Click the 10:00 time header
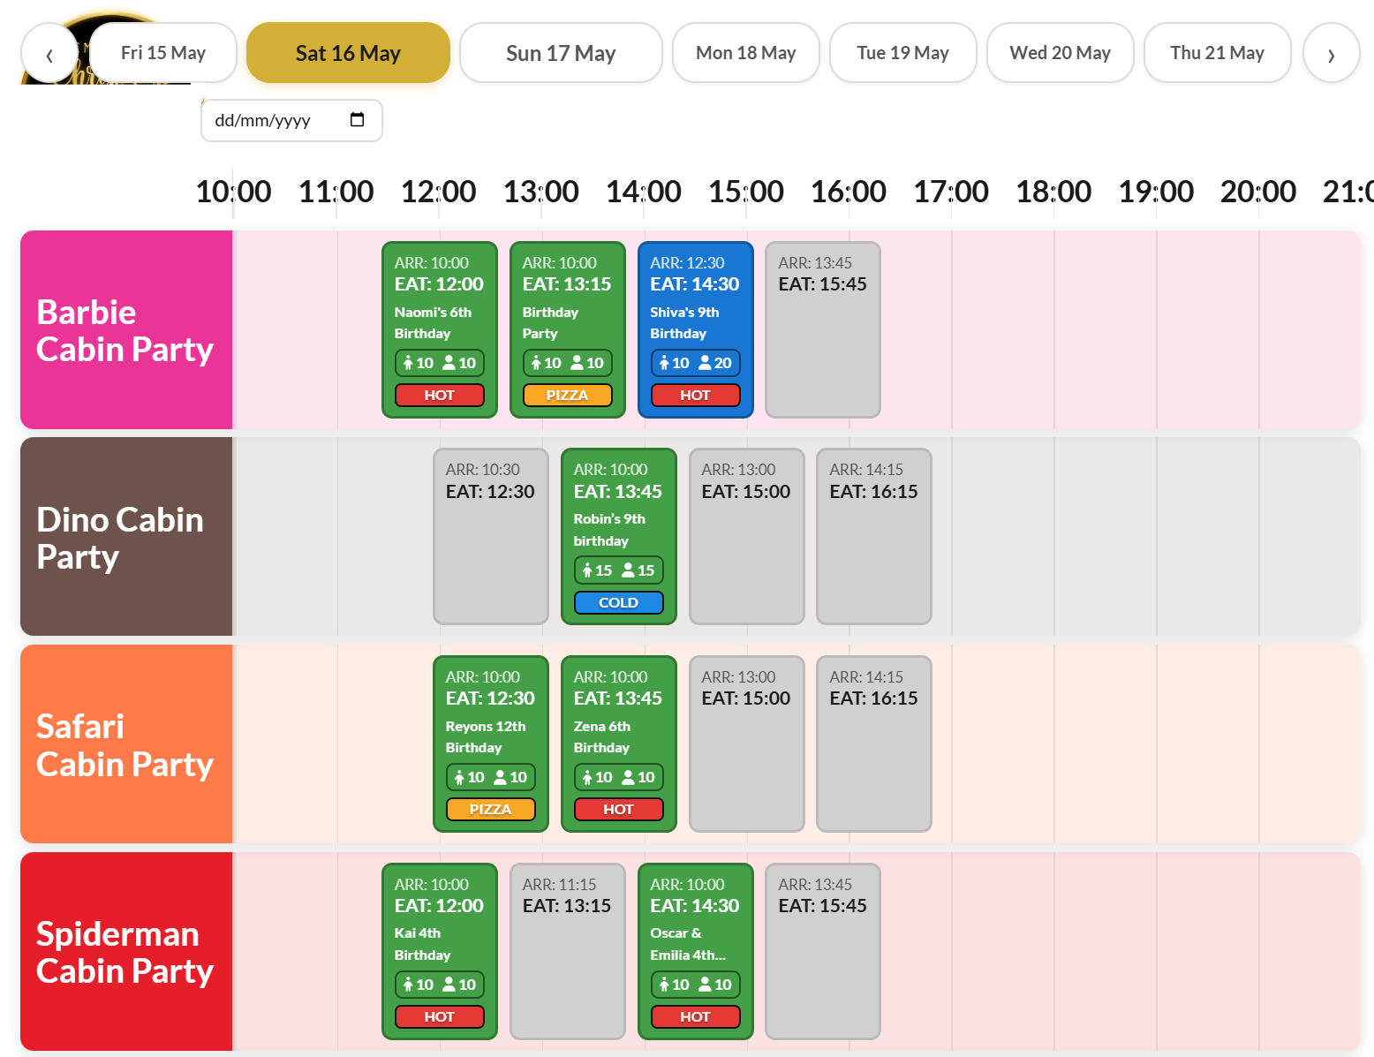This screenshot has height=1057, width=1374. (233, 192)
